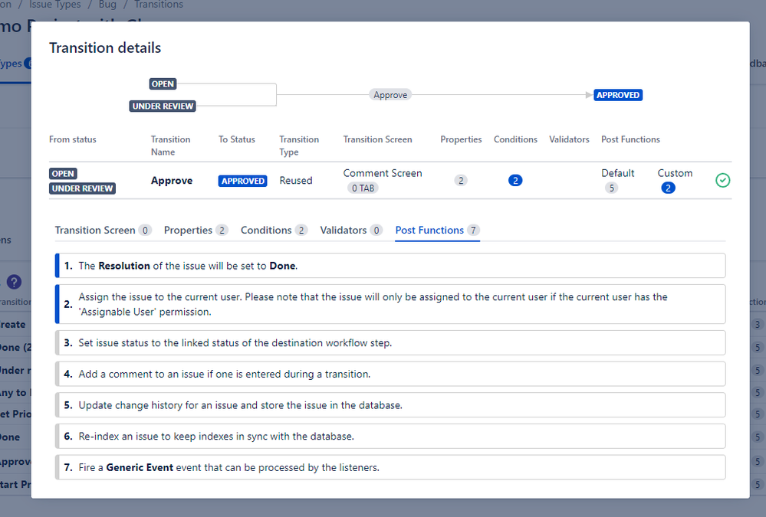The height and width of the screenshot is (517, 766).
Task: Open the Transition Screen tab
Action: click(103, 230)
